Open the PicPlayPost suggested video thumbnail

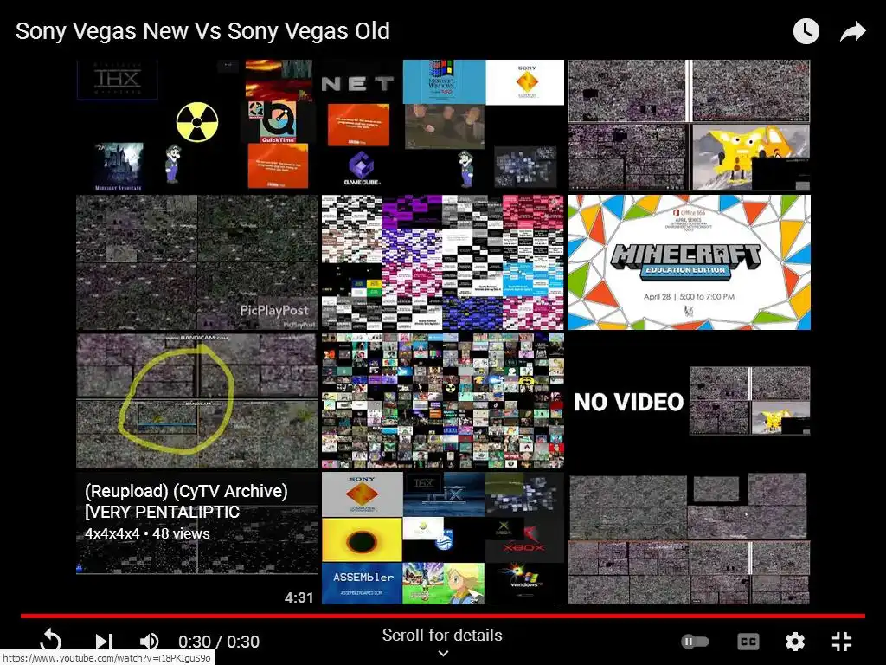point(197,262)
